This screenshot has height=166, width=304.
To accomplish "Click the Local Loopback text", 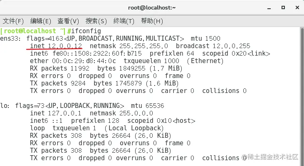I will coord(134,128).
